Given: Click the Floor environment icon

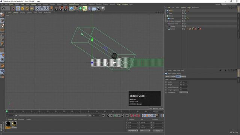Looking at the screenshot, I should (94, 9).
